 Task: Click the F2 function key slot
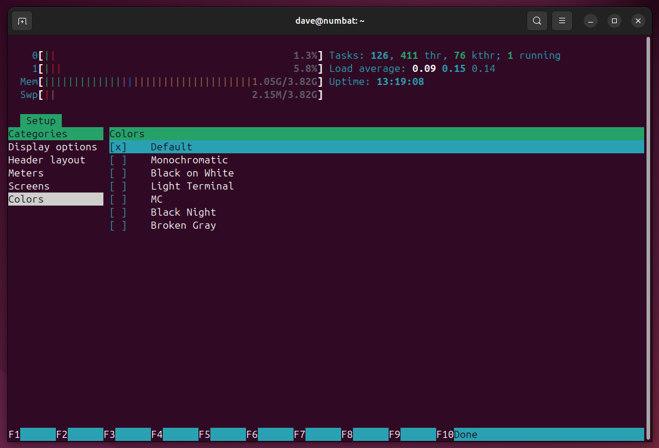coord(80,434)
